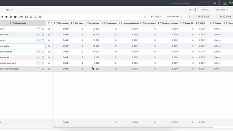Image resolution: width=233 pixels, height=131 pixels.
Task: Click the audience value 36 000
Action: click(96, 35)
